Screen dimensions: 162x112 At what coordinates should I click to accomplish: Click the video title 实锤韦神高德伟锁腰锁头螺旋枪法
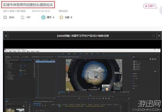point(28,5)
